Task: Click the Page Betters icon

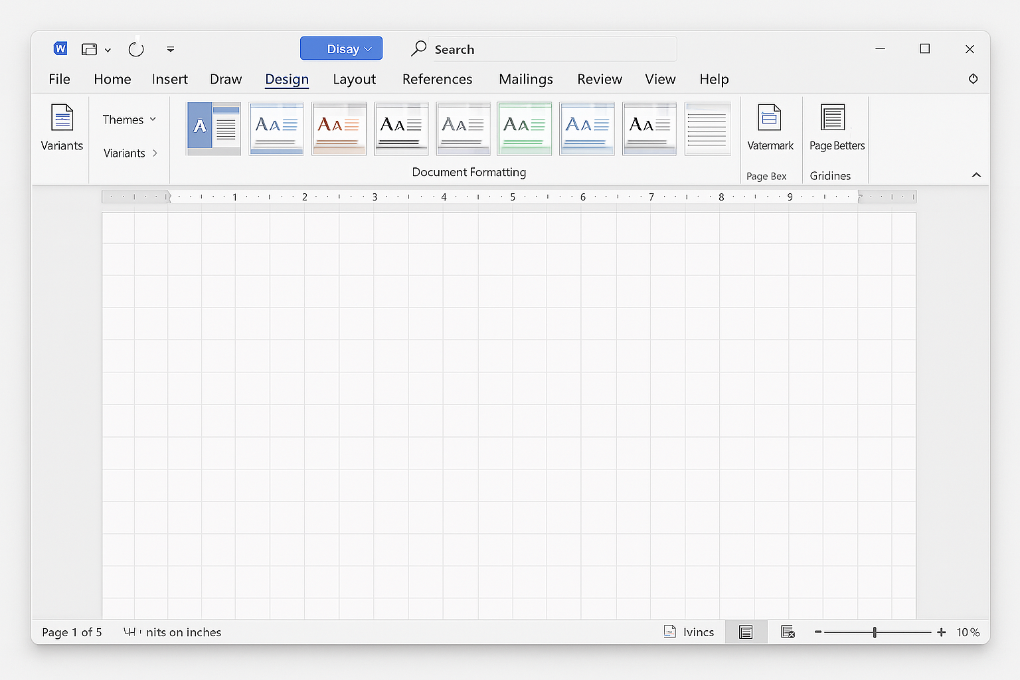Action: [833, 118]
